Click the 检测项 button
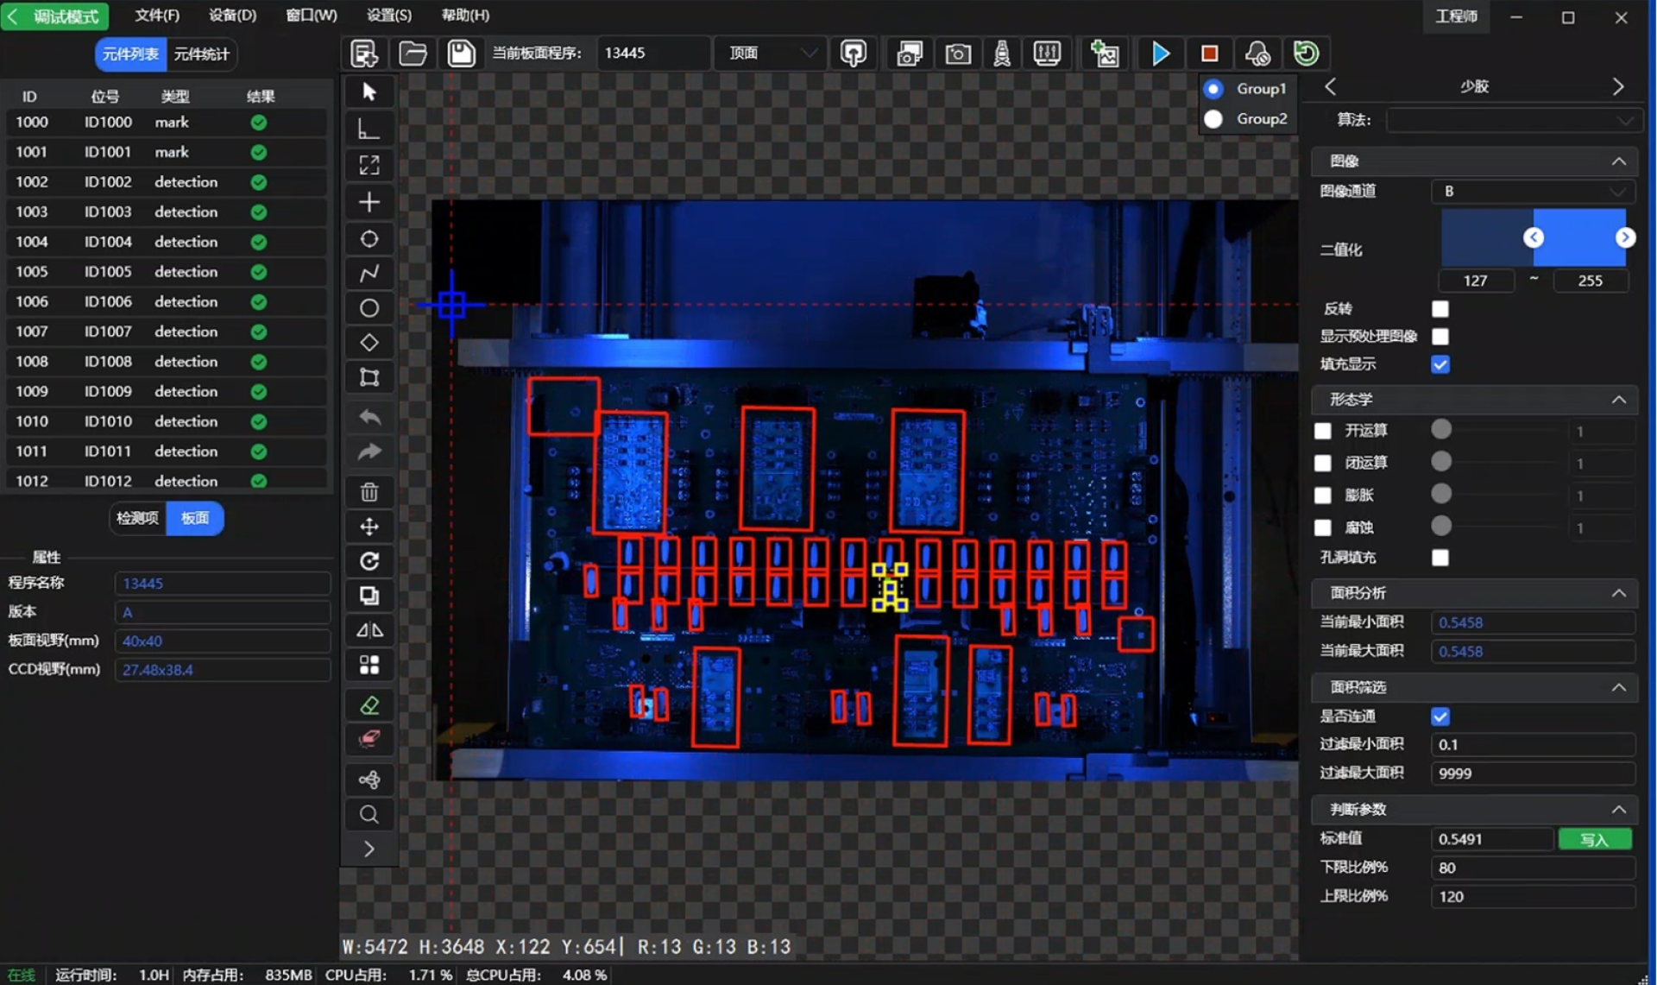Screen dimensions: 1657x985 point(137,518)
